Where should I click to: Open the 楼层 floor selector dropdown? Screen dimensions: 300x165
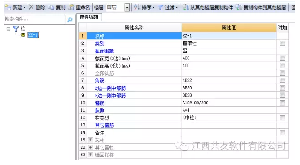point(127,8)
